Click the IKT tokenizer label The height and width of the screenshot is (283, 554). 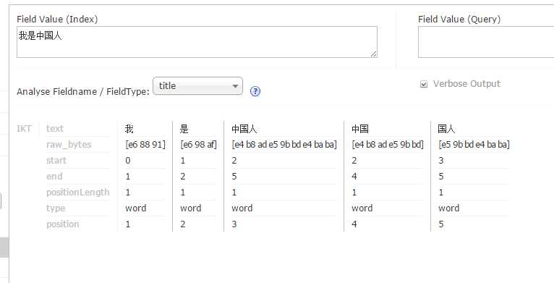(24, 128)
